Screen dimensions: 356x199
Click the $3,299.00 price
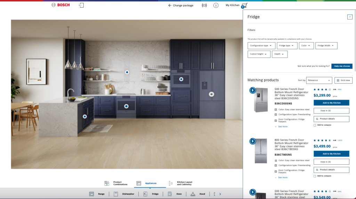(x=322, y=95)
